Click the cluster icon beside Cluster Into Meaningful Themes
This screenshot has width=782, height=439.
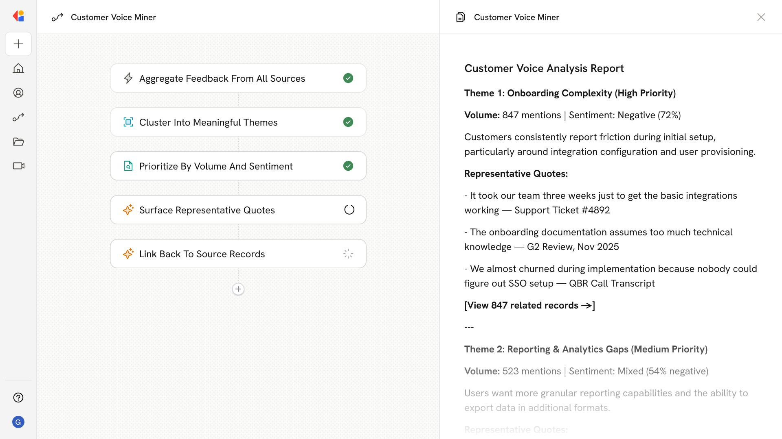pos(128,122)
